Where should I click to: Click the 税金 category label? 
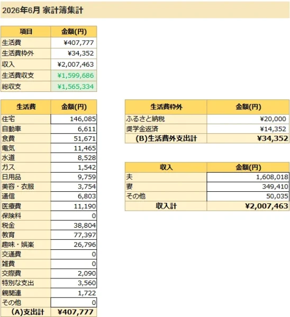26,225
